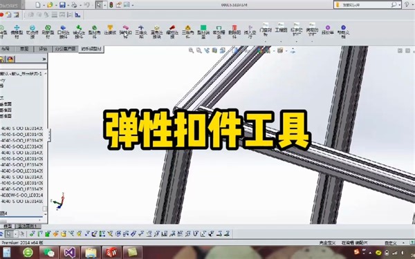
Task: Select the active aluminum profile plugin tab
Action: click(91, 49)
